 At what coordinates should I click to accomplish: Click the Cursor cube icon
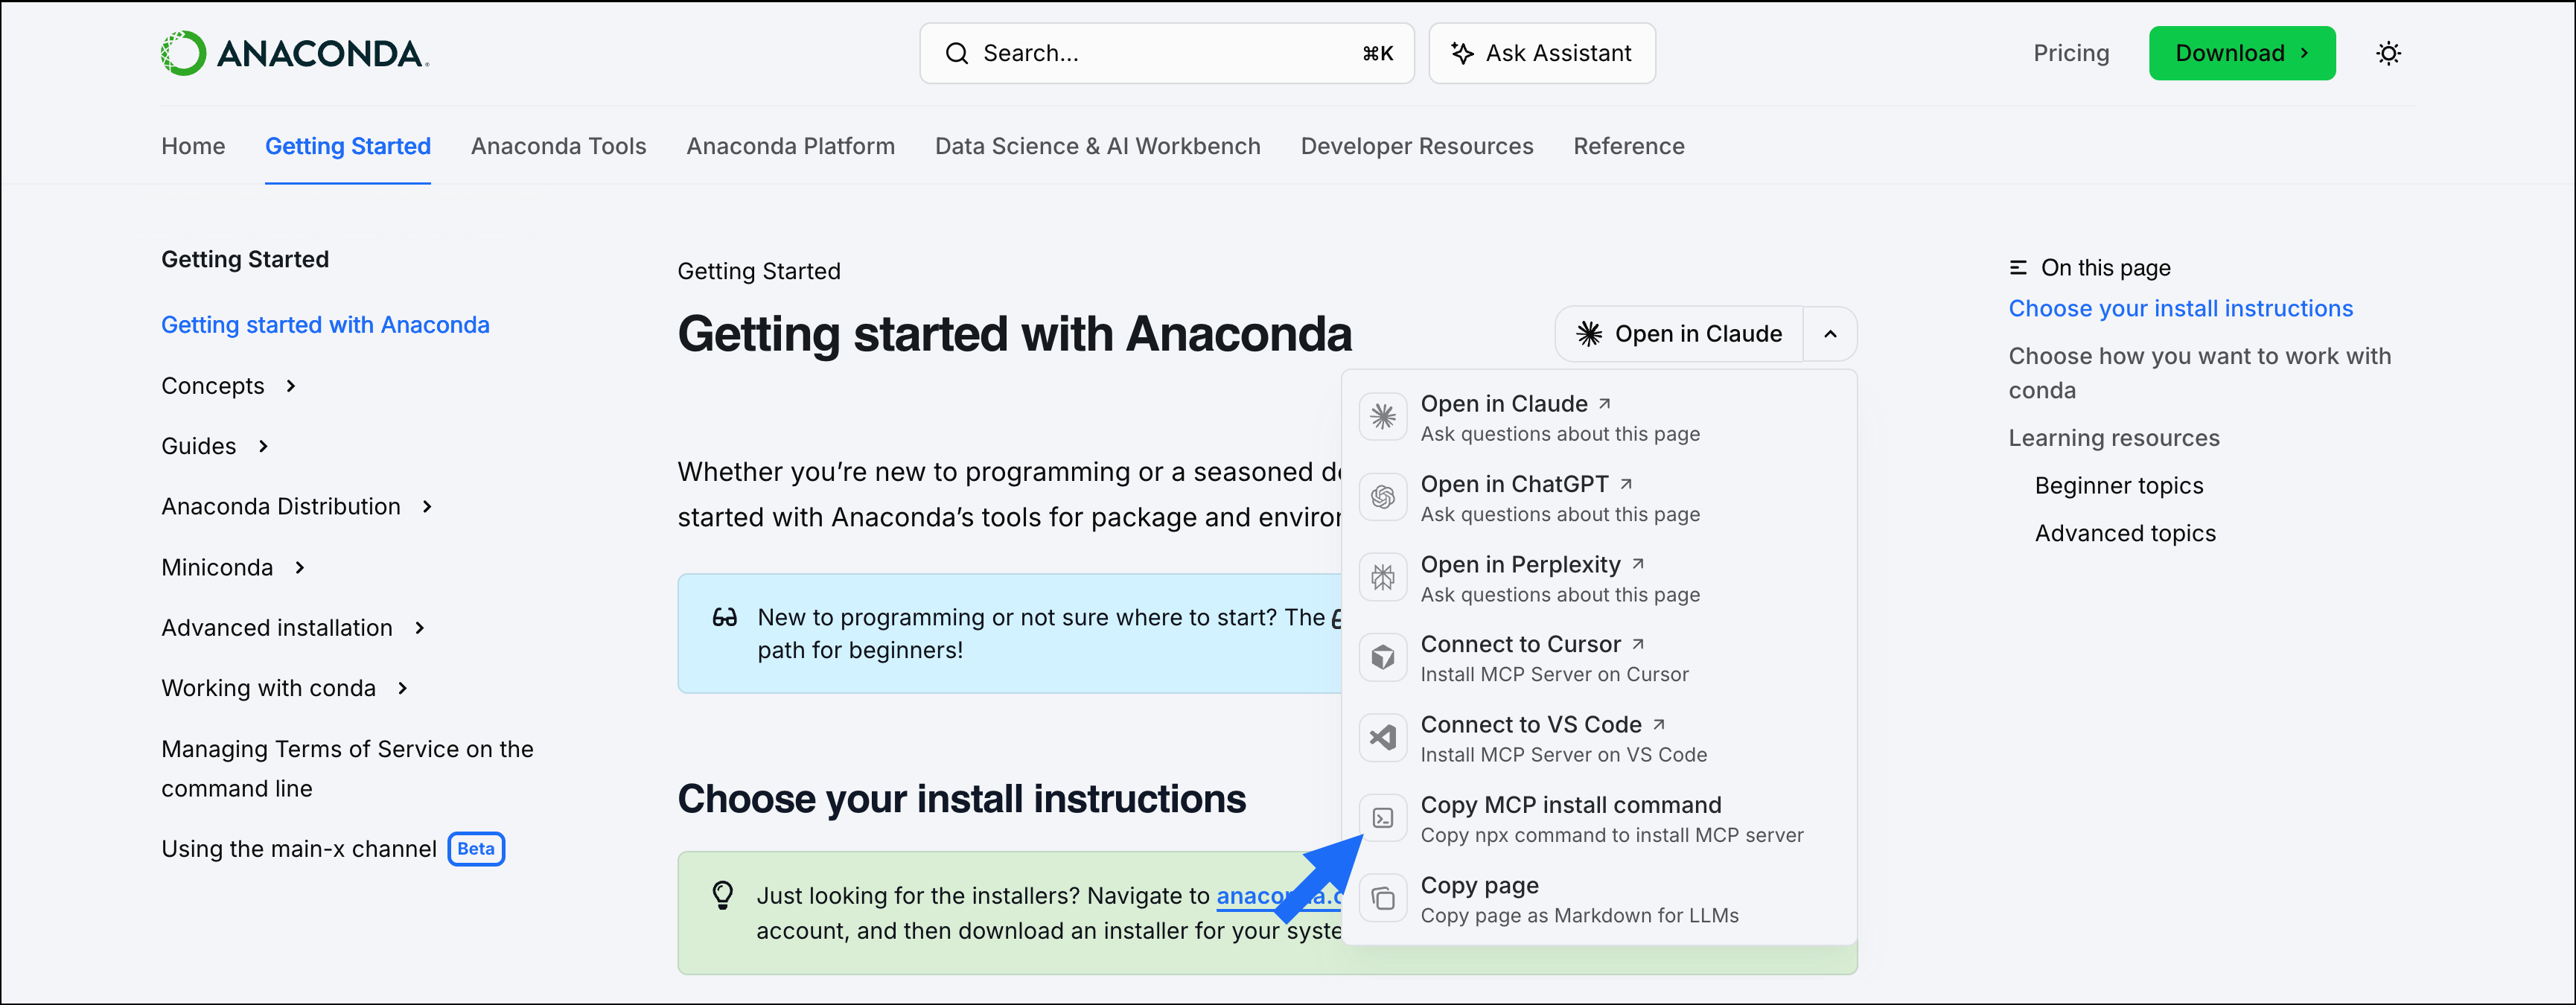(x=1383, y=657)
